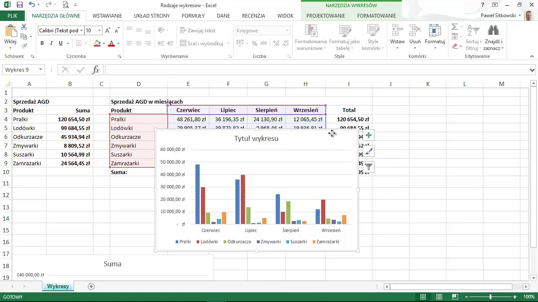Decrease font size with the smaller A icon
Viewport: 538px width, 302px height.
[x=117, y=31]
